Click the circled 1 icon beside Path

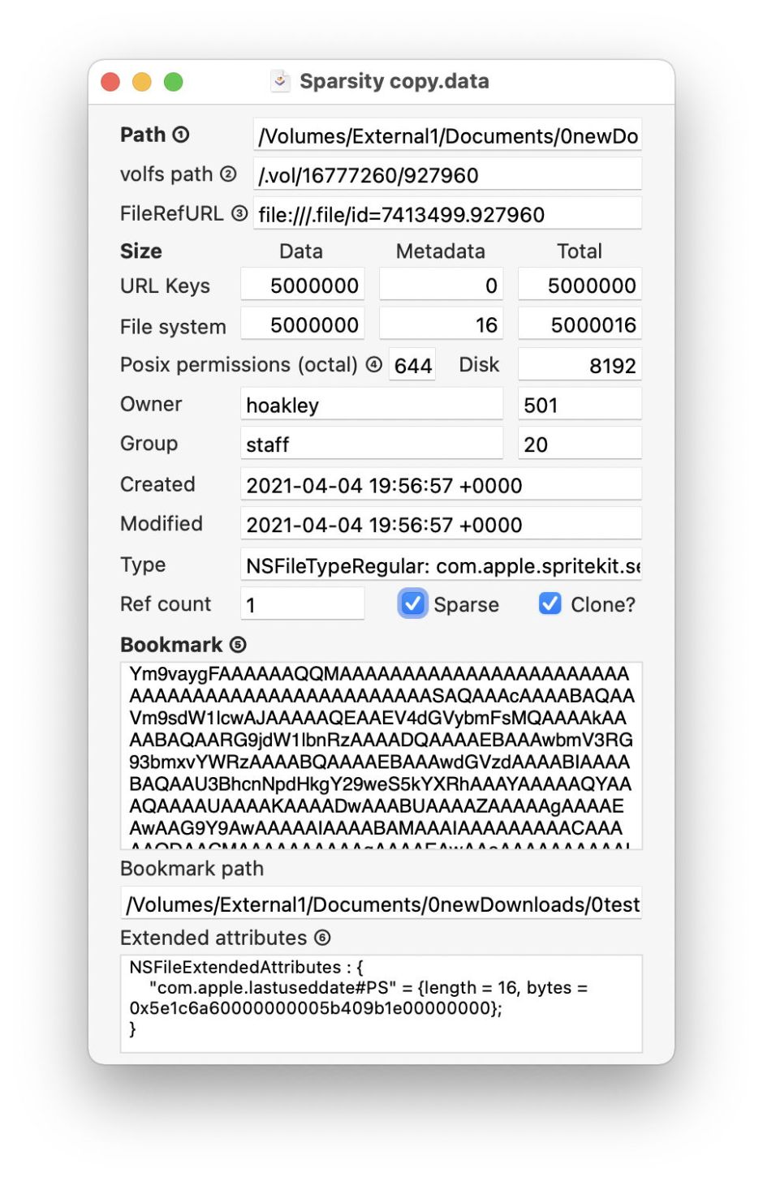181,135
